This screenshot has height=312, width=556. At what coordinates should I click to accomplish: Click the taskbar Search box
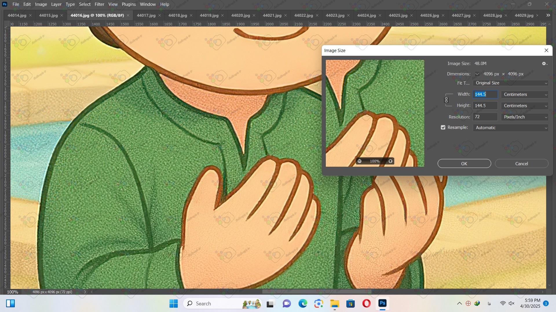click(222, 304)
